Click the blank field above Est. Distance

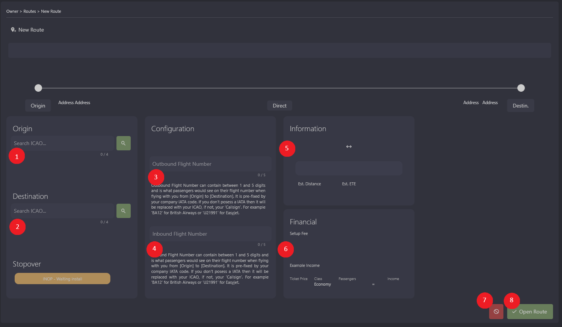[x=348, y=168]
